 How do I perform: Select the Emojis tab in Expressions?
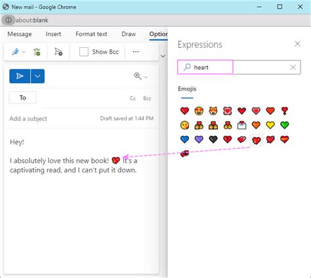pyautogui.click(x=187, y=89)
